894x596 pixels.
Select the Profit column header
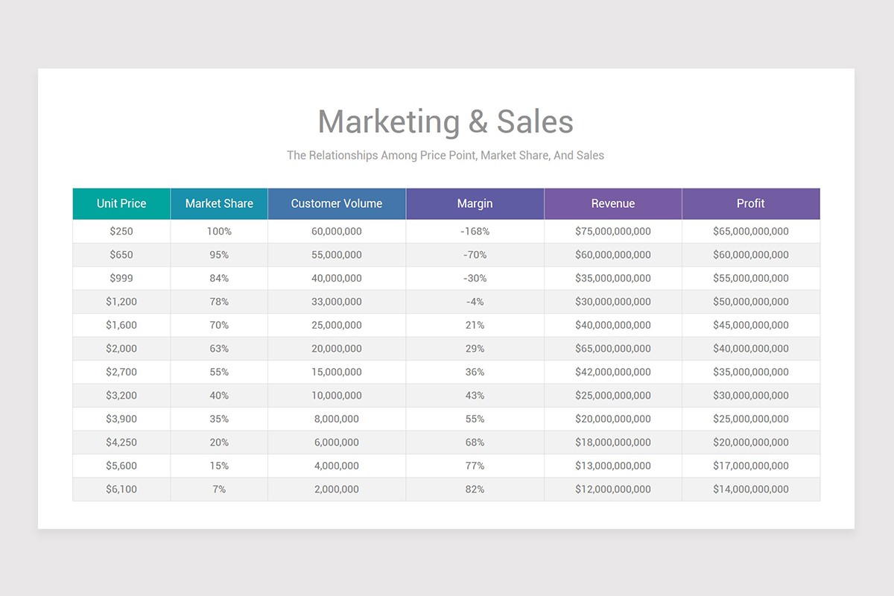[750, 203]
